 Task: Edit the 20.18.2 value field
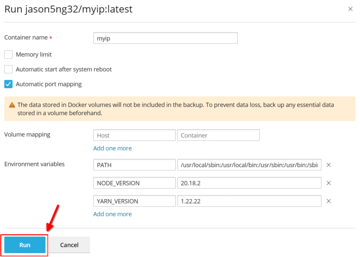point(249,183)
